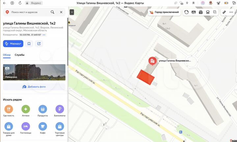Image resolution: width=237 pixels, height=142 pixels.
Task: Click Добавить фото button
Action: pos(34,87)
